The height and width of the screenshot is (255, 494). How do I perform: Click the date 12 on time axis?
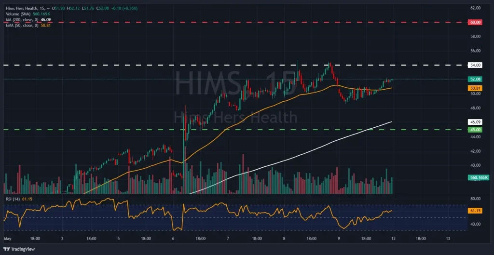click(394, 239)
